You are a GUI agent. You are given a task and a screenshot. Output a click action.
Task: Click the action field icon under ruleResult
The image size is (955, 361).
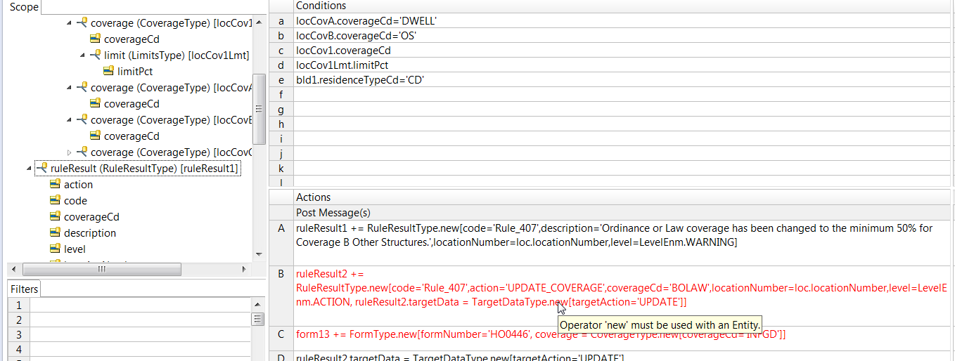(x=55, y=184)
